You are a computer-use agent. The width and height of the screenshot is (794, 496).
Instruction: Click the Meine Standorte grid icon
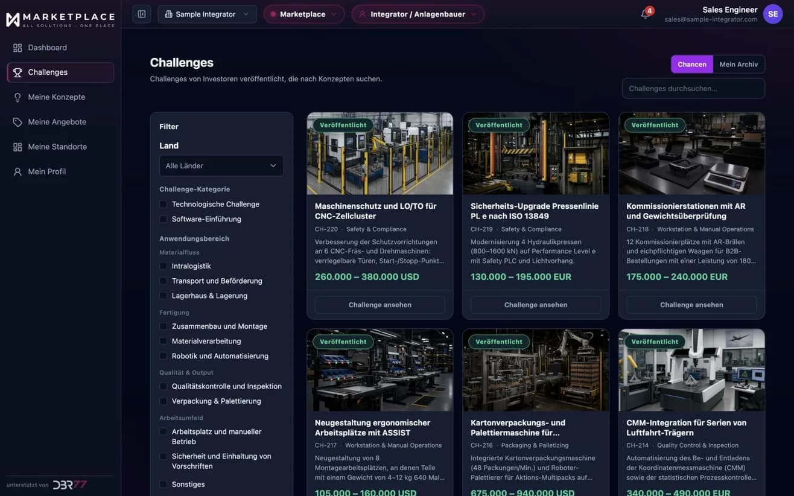17,147
